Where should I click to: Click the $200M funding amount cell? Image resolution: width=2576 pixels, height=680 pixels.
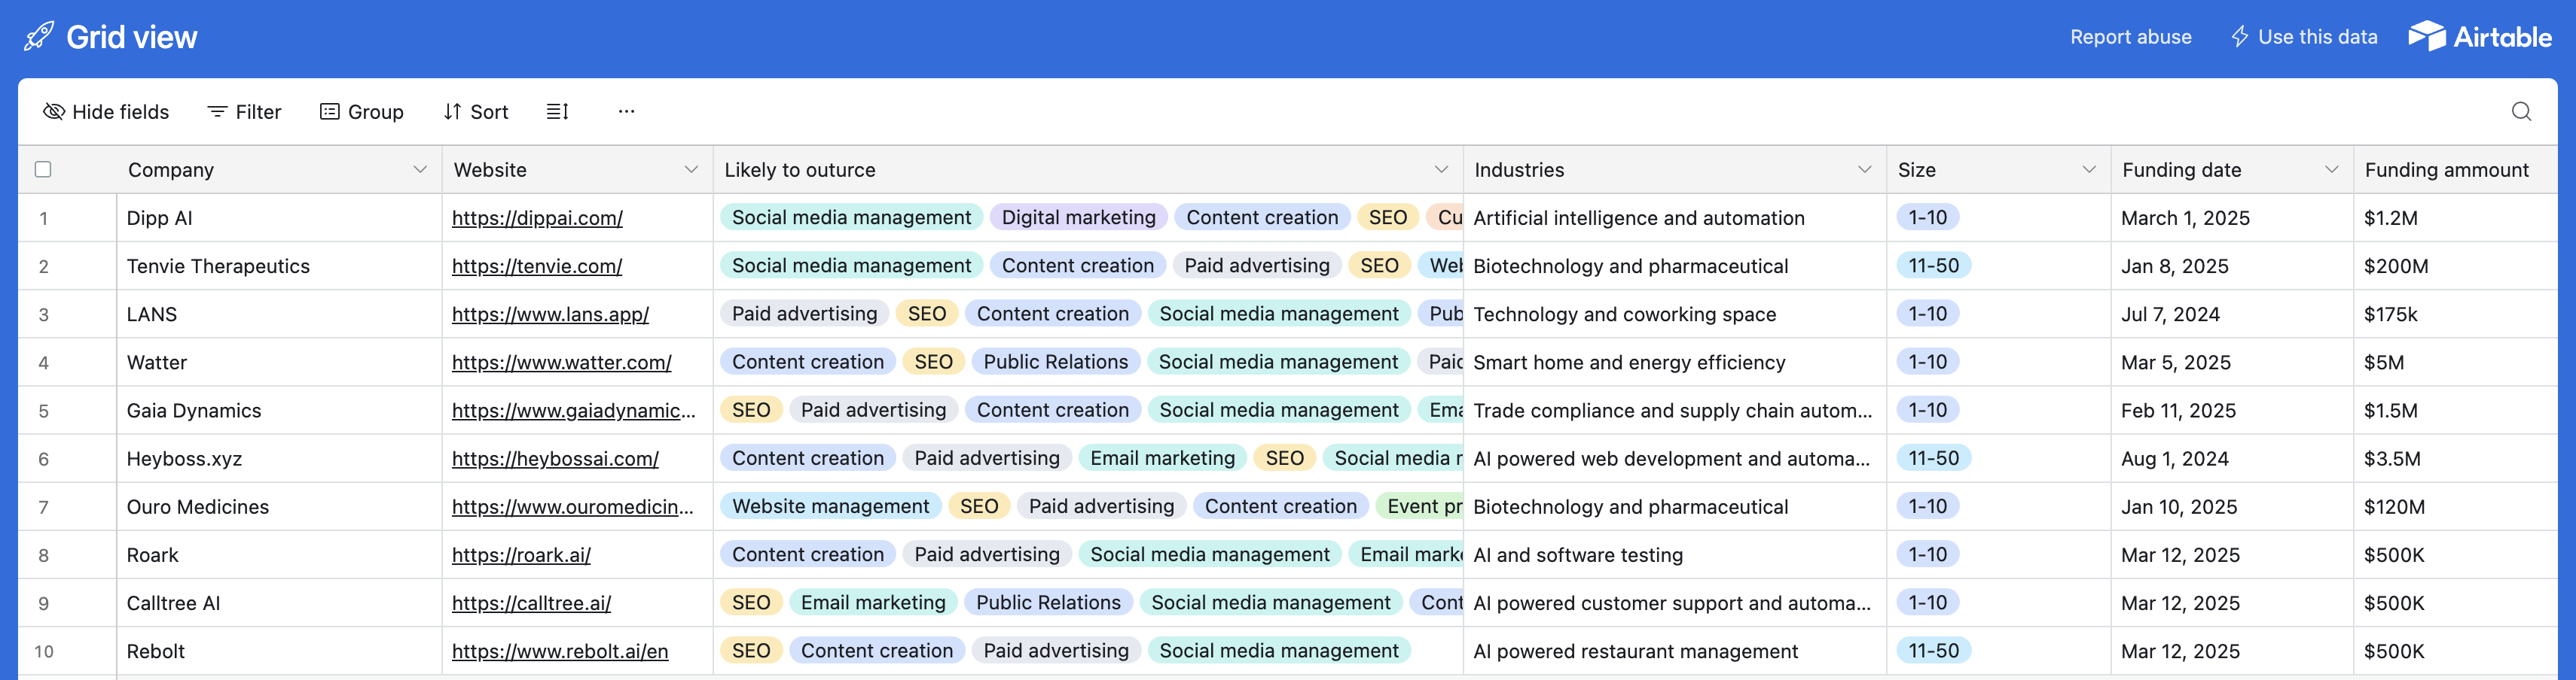pos(2455,266)
